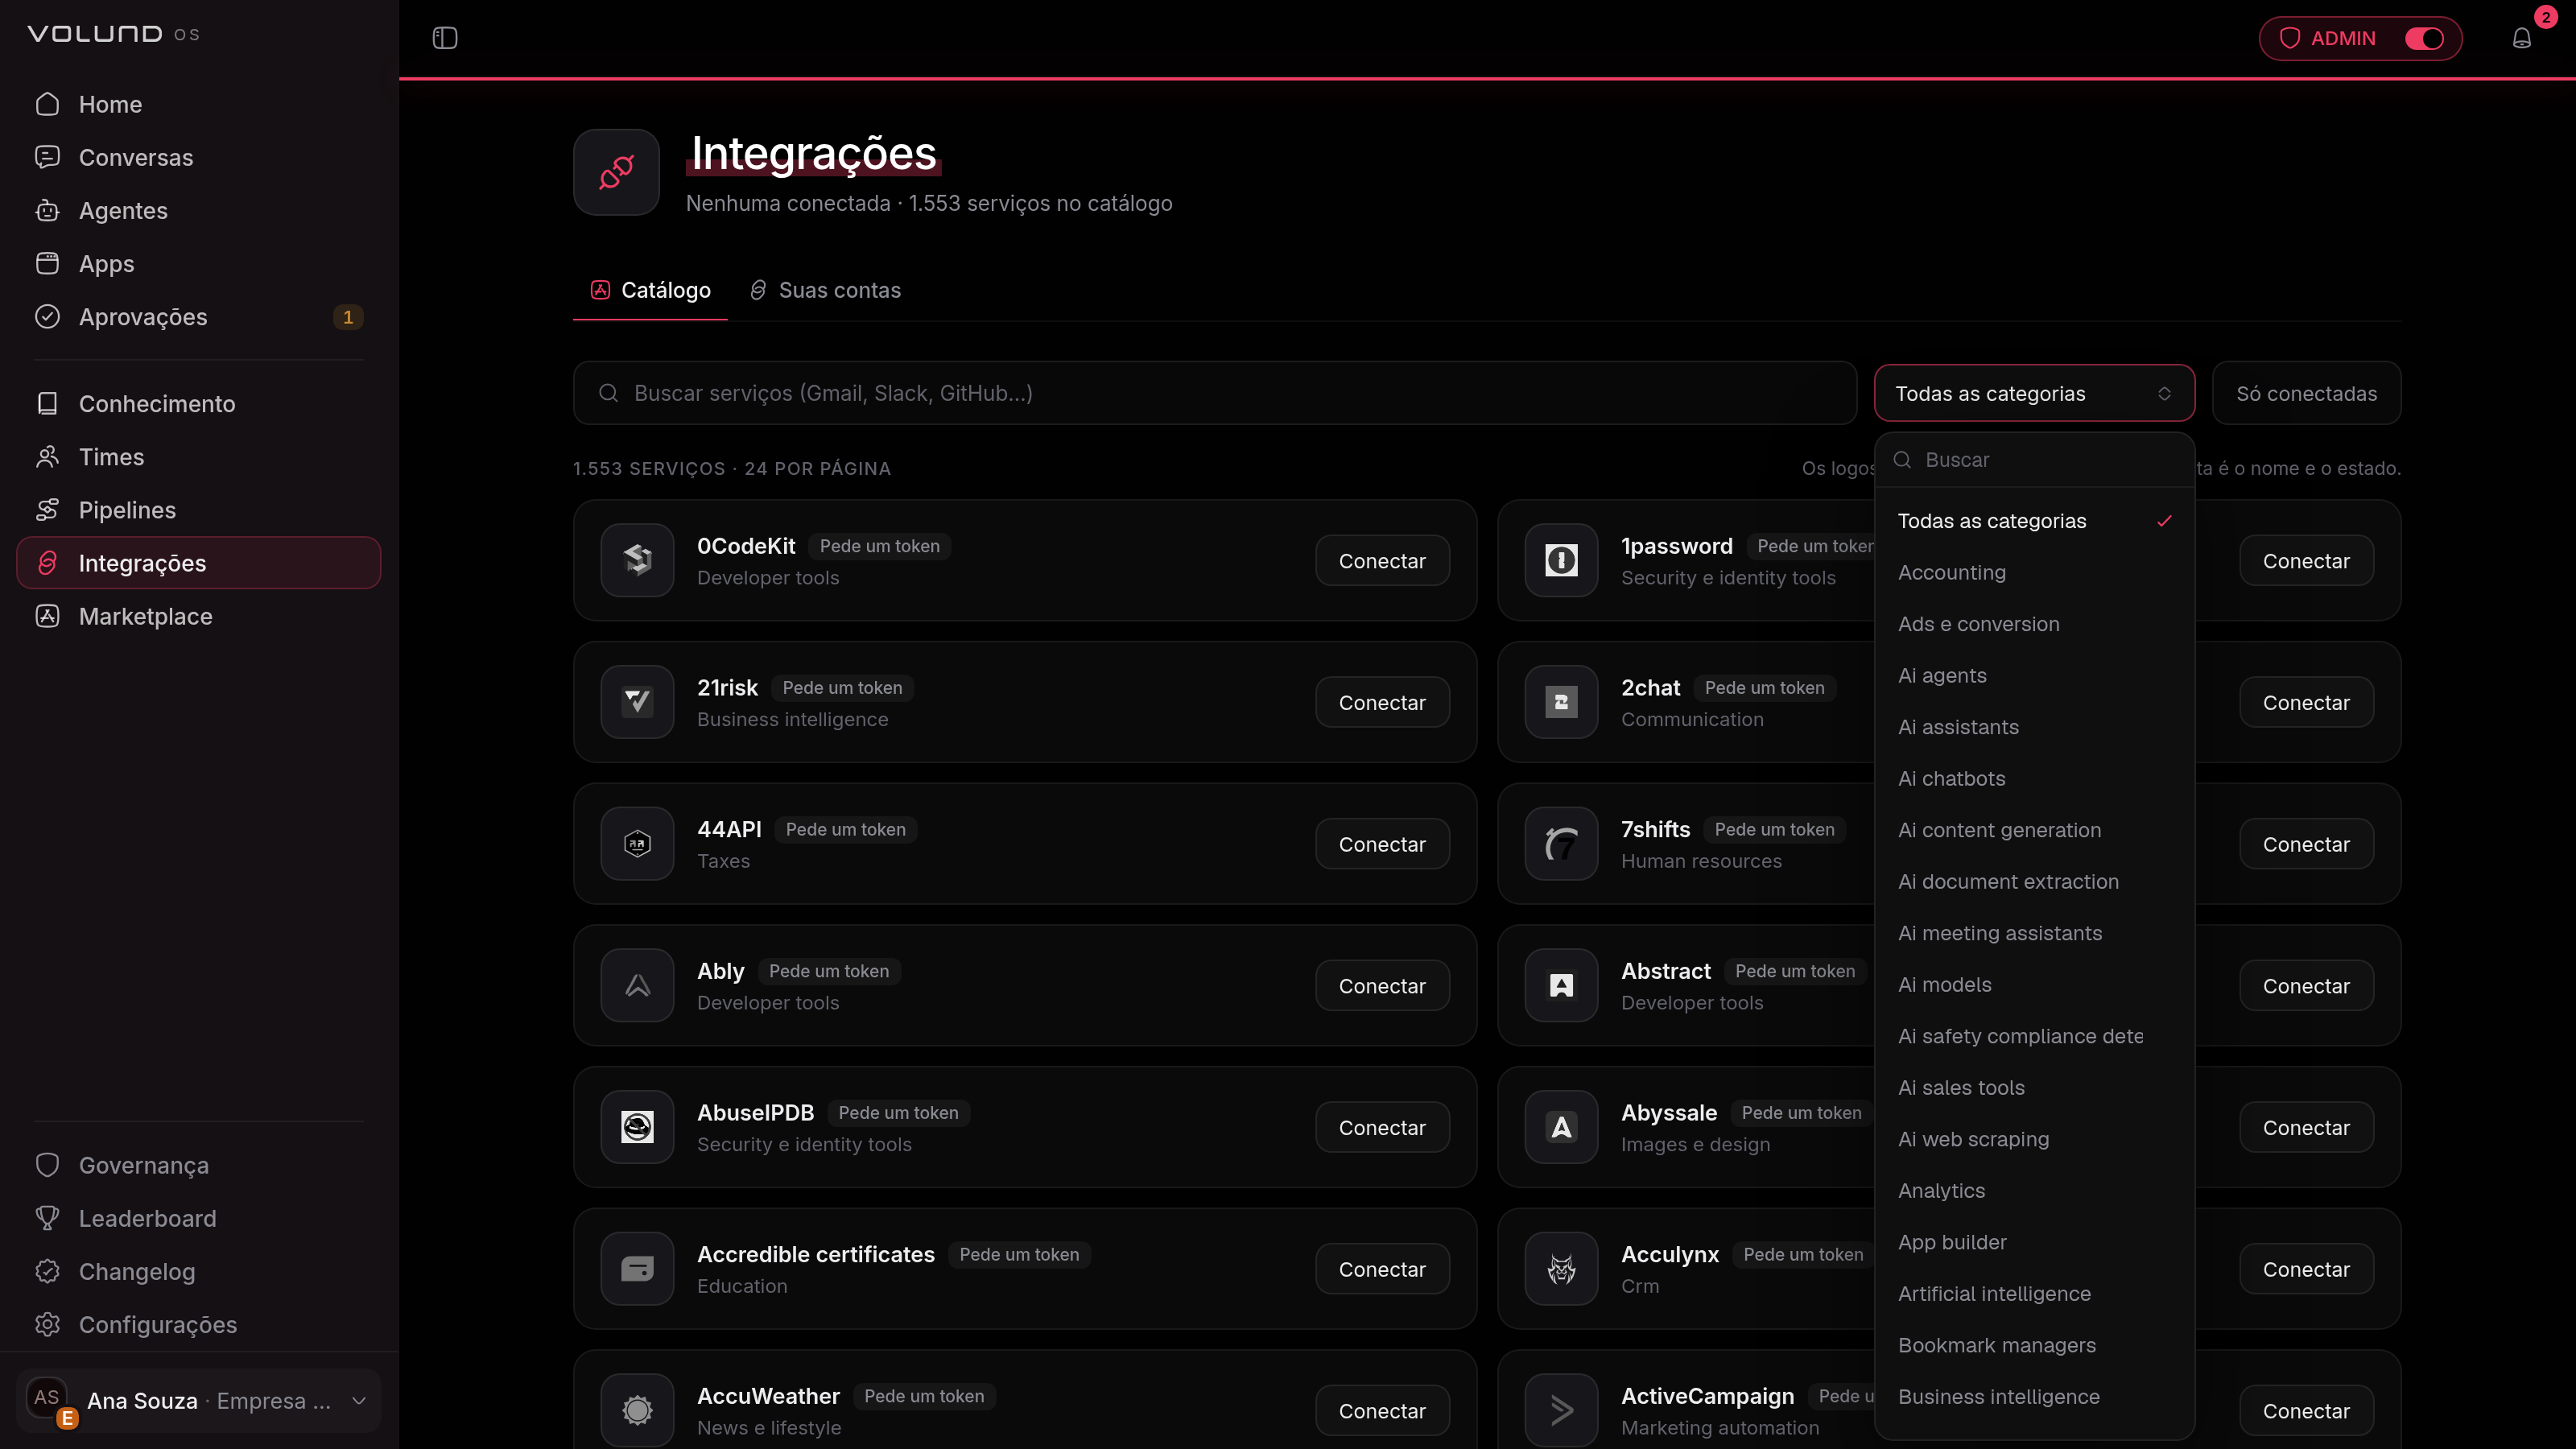This screenshot has width=2576, height=1449.
Task: Click the AccuWeather service logo
Action: pyautogui.click(x=637, y=1410)
